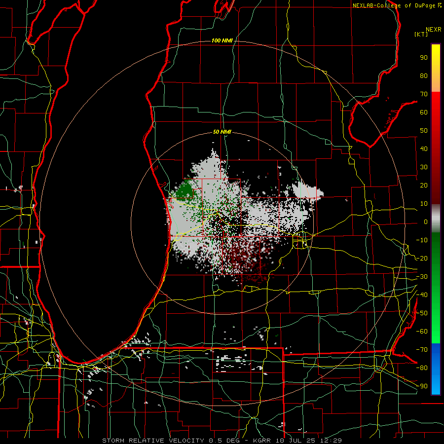This screenshot has height=444, width=444.
Task: Click the 12:29 timestamp in the caption
Action: pos(332,441)
